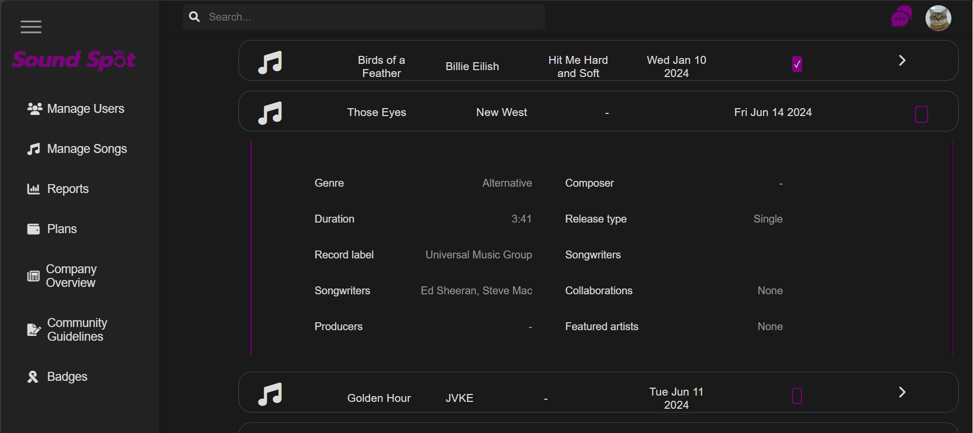Expand the Birds of a Feather row chevron
This screenshot has height=433, width=973.
[902, 61]
